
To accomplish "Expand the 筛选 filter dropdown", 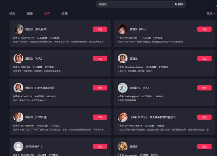I will click(x=211, y=14).
